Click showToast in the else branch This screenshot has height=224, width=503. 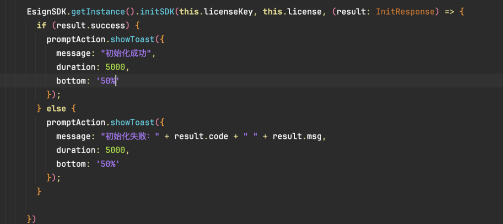tap(132, 123)
